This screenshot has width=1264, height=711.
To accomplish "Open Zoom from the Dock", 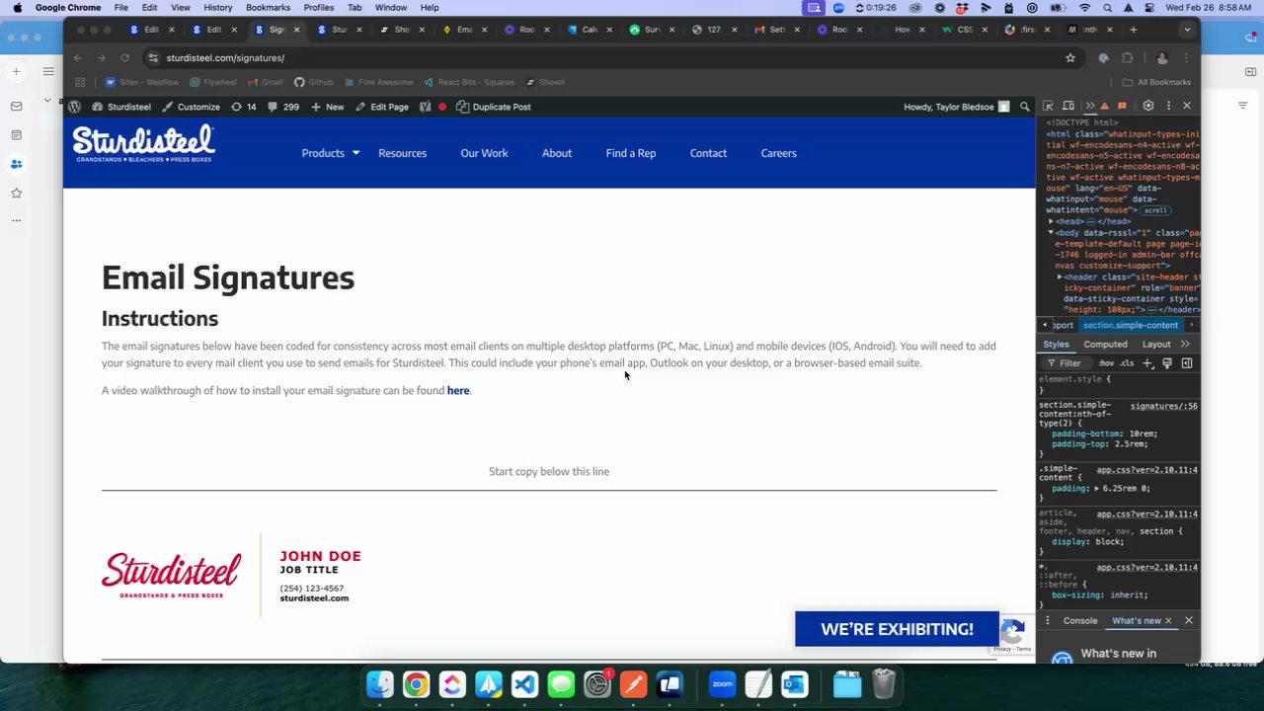I will pos(722,683).
